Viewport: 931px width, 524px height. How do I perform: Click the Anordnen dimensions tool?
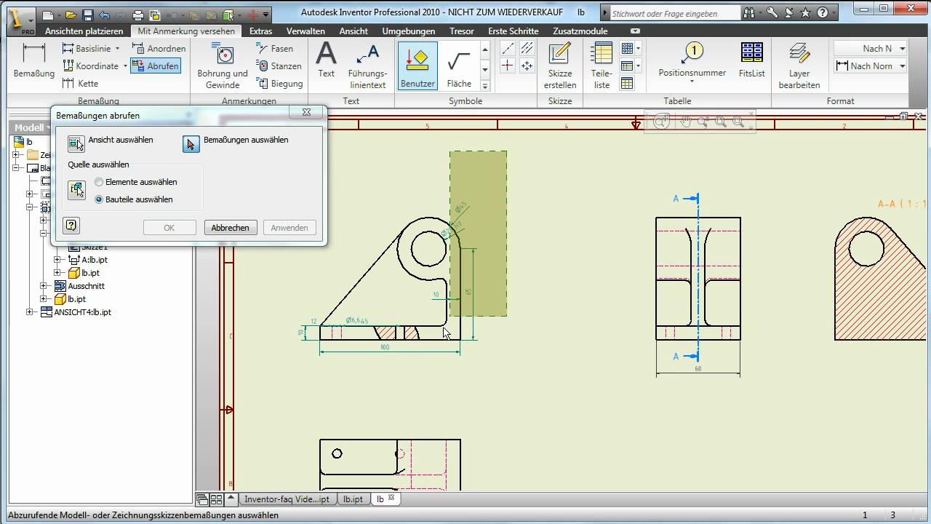click(x=159, y=49)
